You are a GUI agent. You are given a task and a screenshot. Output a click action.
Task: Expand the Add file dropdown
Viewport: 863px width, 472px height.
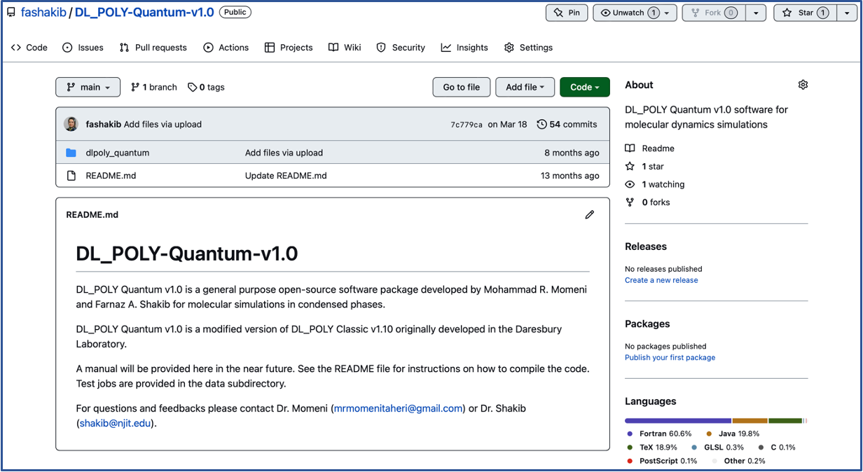pyautogui.click(x=525, y=88)
